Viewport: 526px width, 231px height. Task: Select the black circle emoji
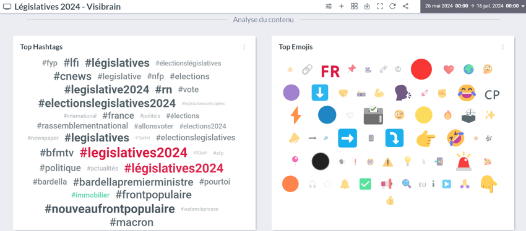point(321,162)
